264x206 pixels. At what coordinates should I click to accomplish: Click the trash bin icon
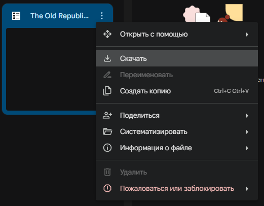(x=107, y=172)
